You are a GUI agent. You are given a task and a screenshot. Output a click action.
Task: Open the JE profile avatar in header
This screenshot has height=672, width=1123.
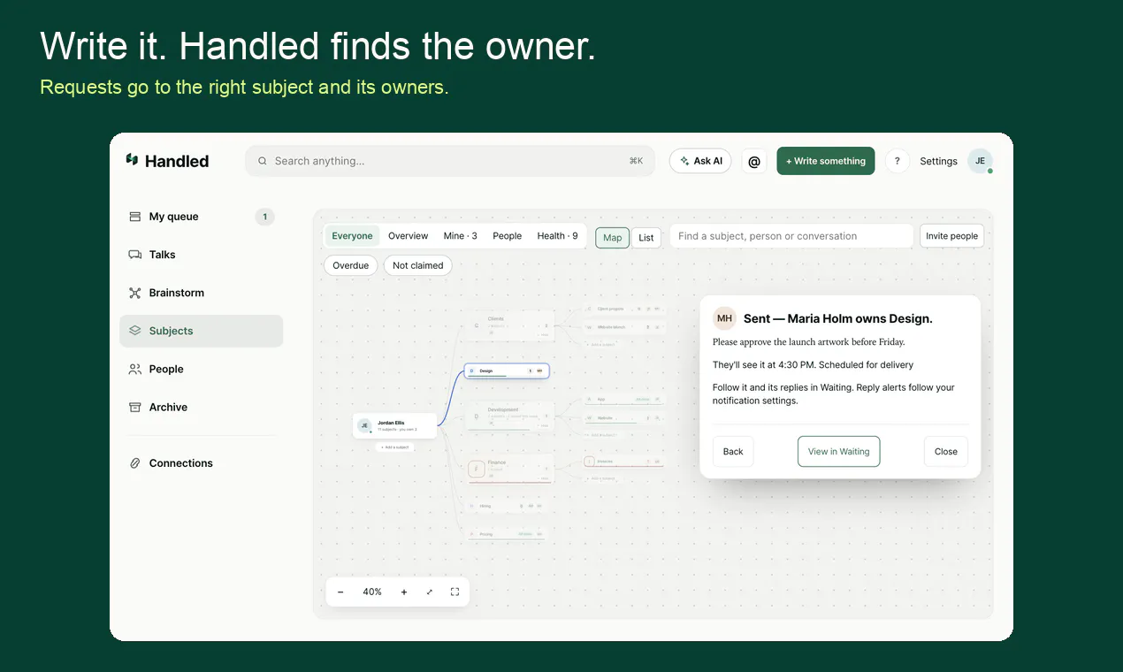[980, 161]
